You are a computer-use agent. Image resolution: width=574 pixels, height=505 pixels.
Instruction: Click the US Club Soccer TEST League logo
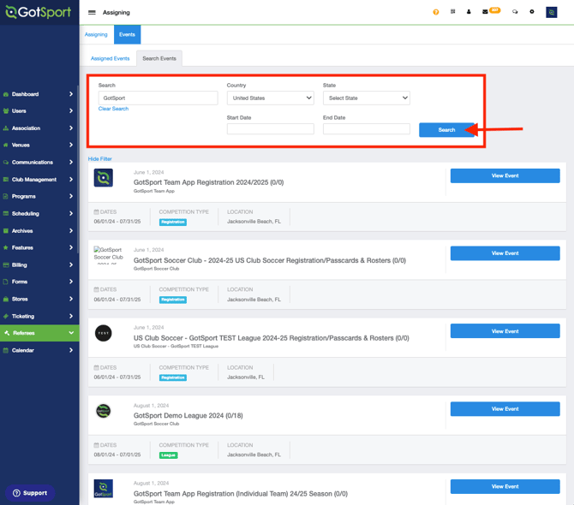pyautogui.click(x=103, y=333)
